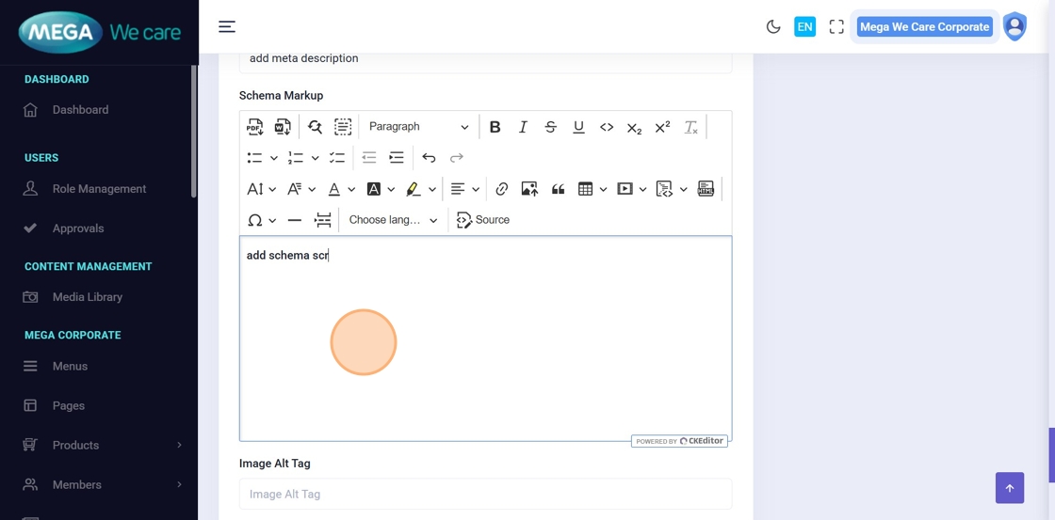Toggle italic formatting
This screenshot has height=520, width=1055.
tap(523, 127)
